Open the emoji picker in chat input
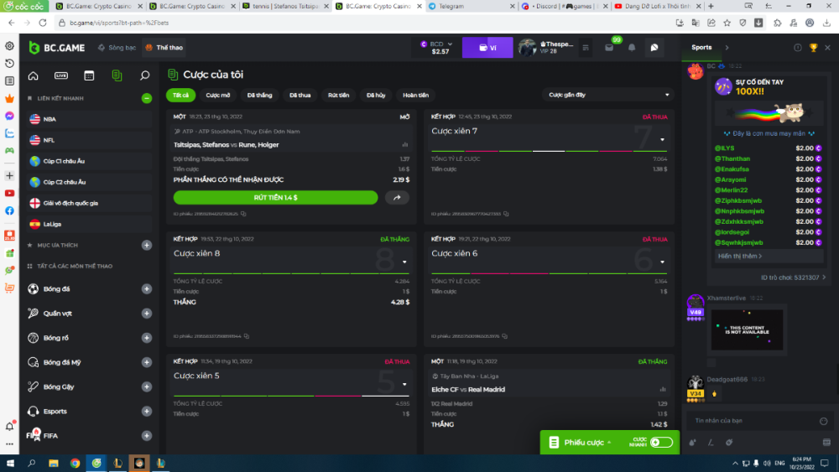 [x=823, y=421]
